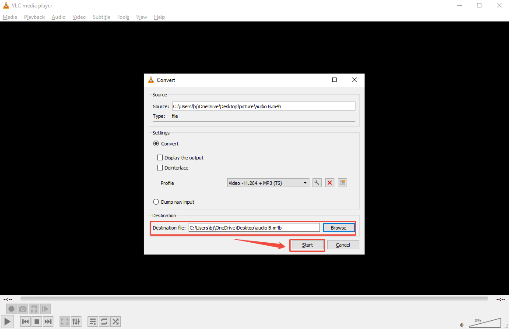Create a new profile icon
Viewport: 509px width, 329px height.
[x=342, y=183]
